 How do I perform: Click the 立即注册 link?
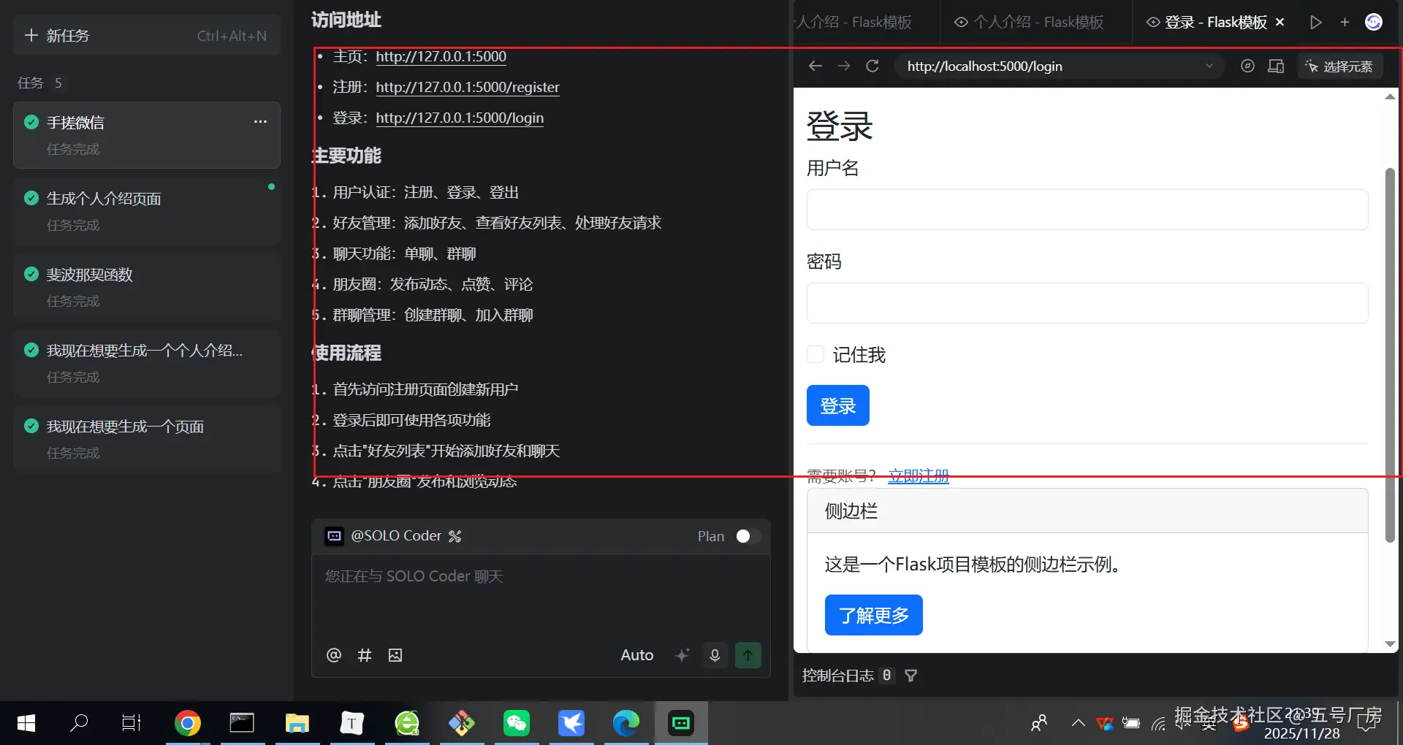coord(919,476)
